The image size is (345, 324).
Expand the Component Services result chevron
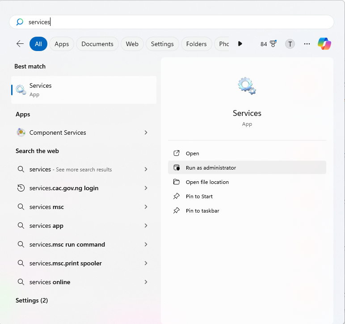coord(146,132)
